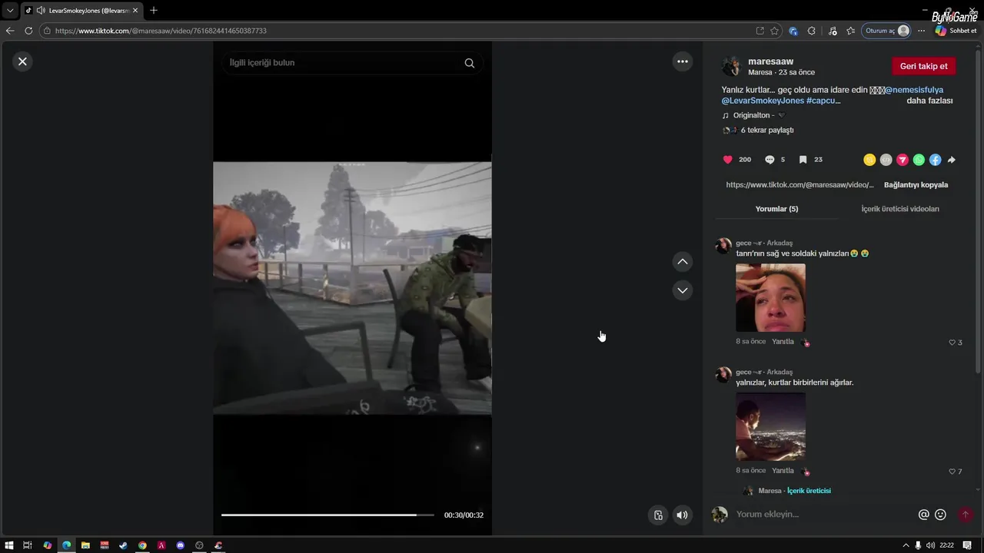This screenshot has width=984, height=553.
Task: Open gece commenter's avatar in first comment
Action: 723,246
